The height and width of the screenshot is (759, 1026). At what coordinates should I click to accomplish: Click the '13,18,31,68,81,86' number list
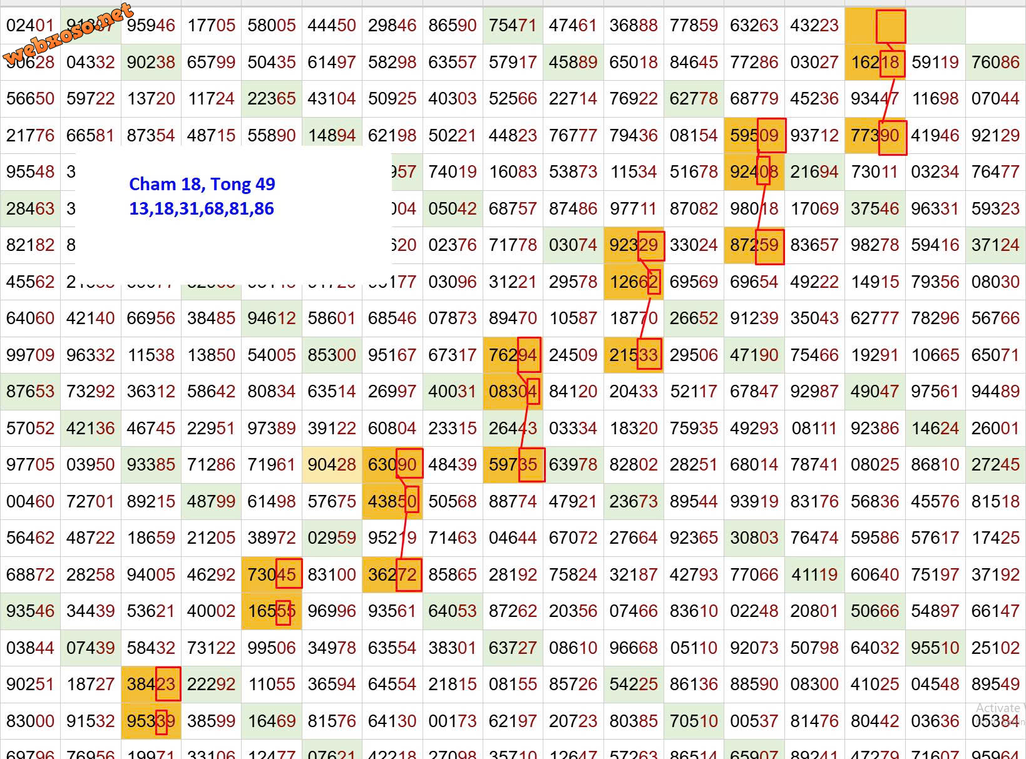(201, 208)
